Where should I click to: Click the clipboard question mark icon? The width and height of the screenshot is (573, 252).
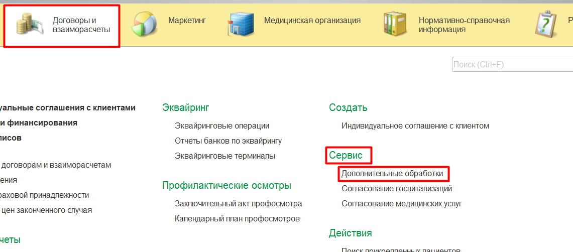(546, 25)
